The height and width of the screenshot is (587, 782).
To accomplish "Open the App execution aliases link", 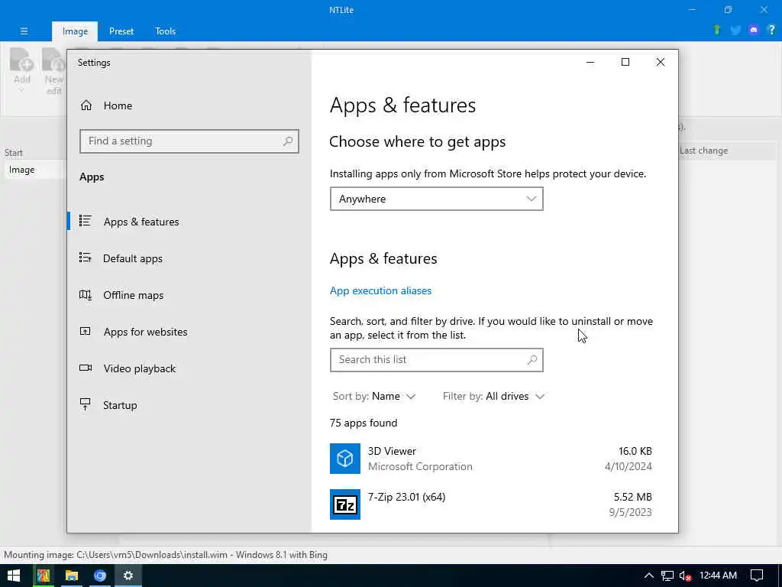I will point(380,290).
